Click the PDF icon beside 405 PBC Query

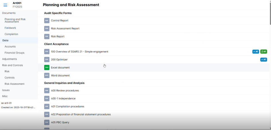pos(47,122)
